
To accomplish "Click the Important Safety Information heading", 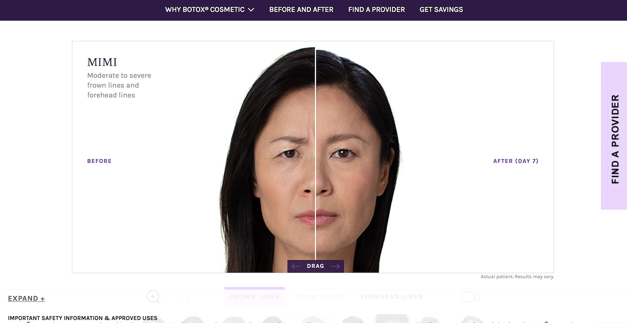I will click(x=83, y=319).
